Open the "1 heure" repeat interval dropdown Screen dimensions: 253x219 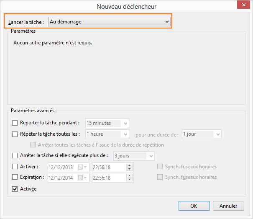point(107,134)
